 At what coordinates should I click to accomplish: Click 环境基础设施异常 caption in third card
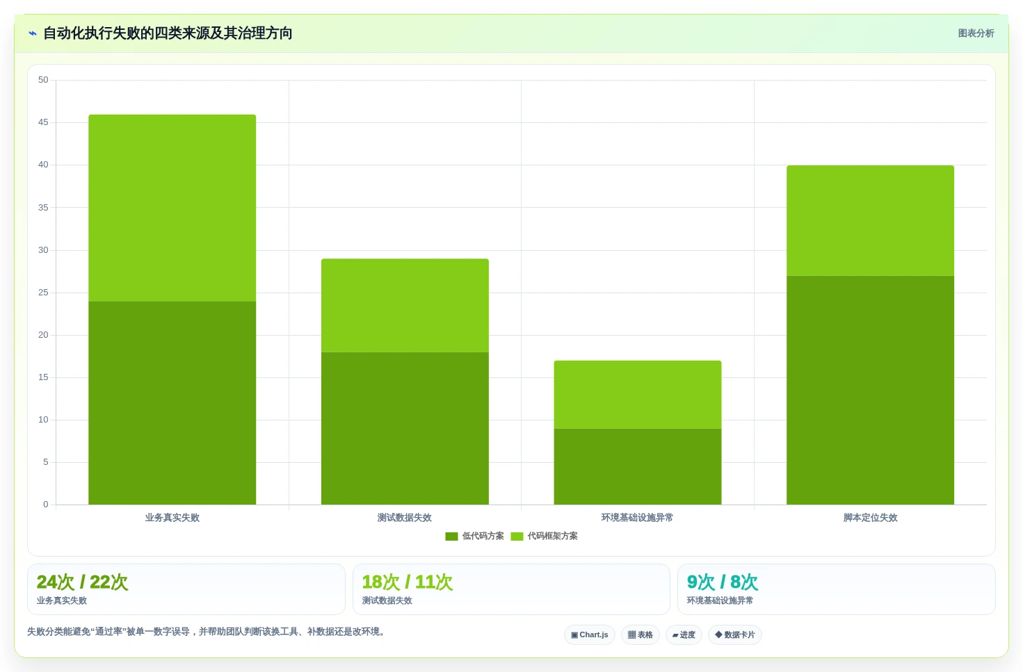coord(720,600)
